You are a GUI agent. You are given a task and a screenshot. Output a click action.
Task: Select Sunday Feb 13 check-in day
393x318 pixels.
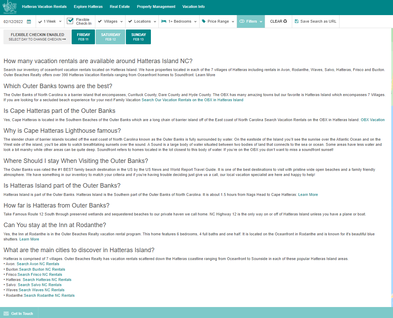pyautogui.click(x=138, y=37)
